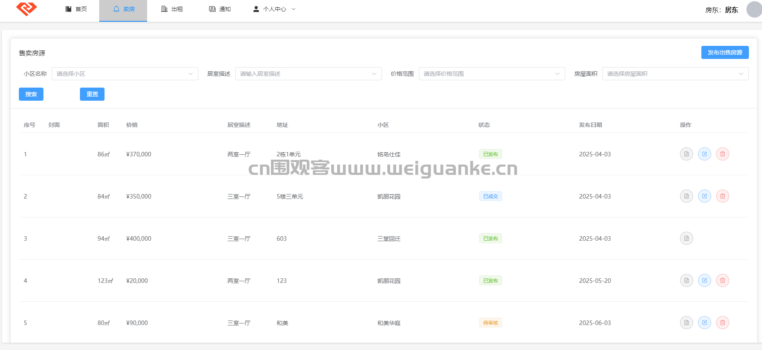762x350 pixels.
Task: View details of 三堂回迁 listing
Action: 687,238
